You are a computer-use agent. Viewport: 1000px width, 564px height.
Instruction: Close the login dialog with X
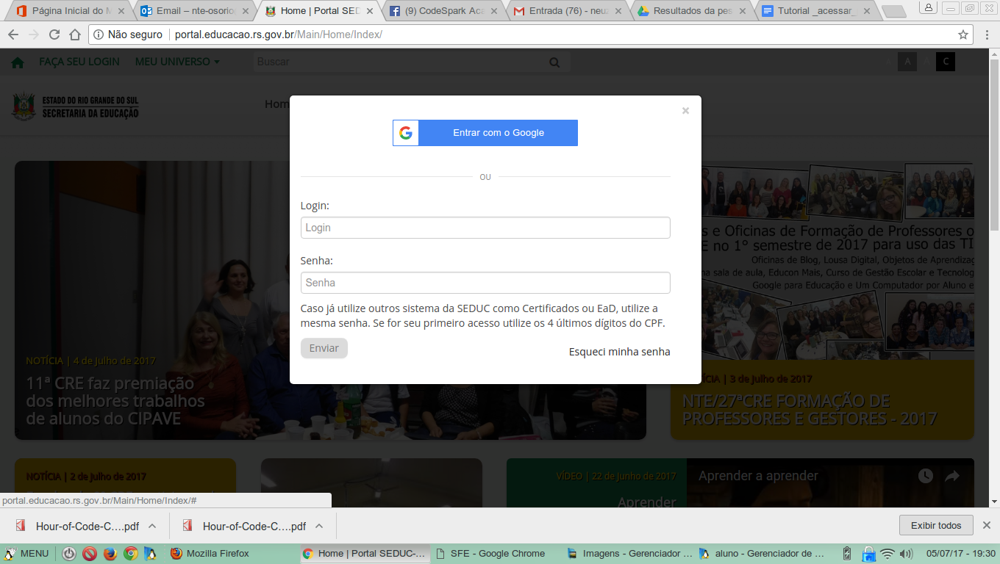tap(685, 111)
